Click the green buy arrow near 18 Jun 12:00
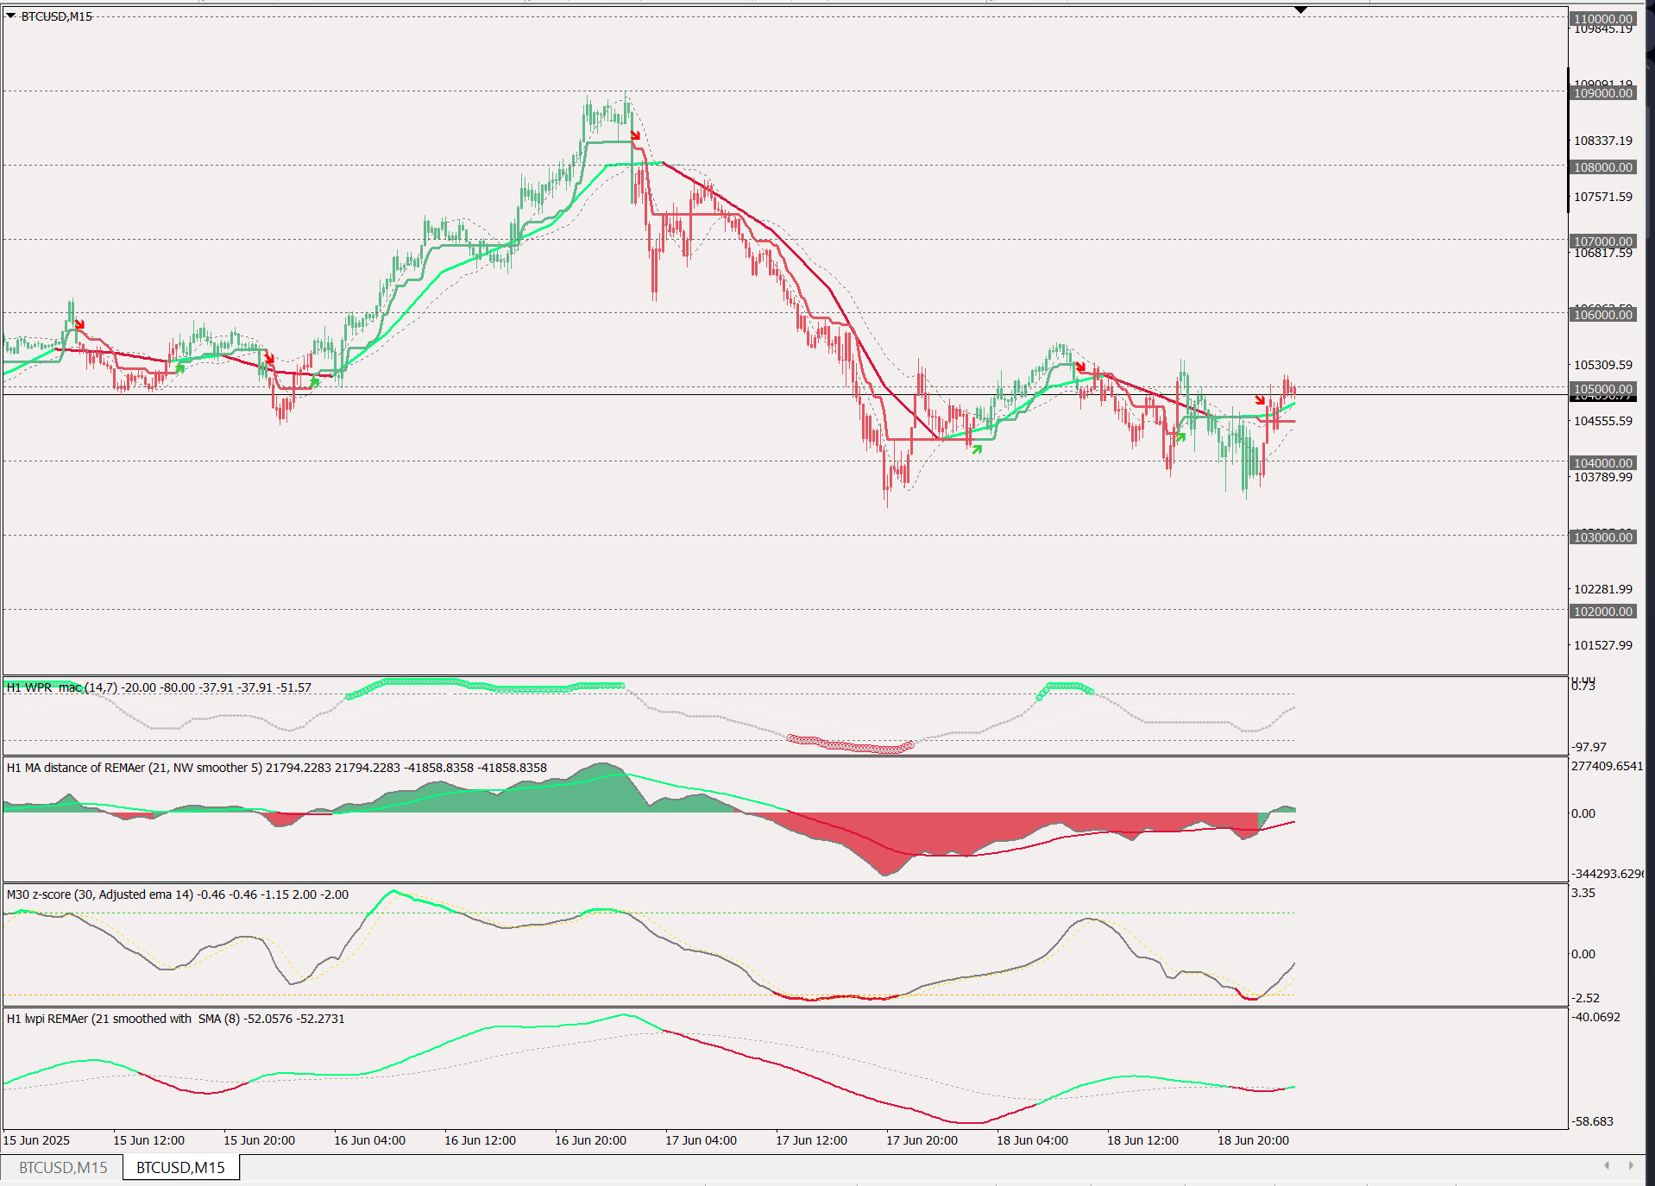 click(1180, 437)
